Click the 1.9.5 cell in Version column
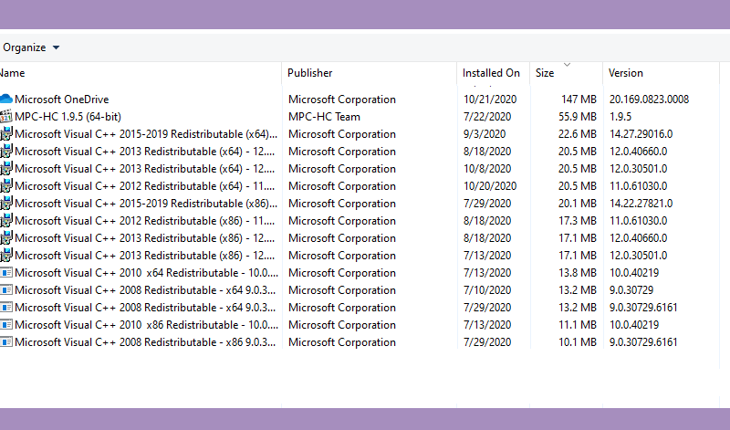The image size is (730, 430). (x=620, y=117)
